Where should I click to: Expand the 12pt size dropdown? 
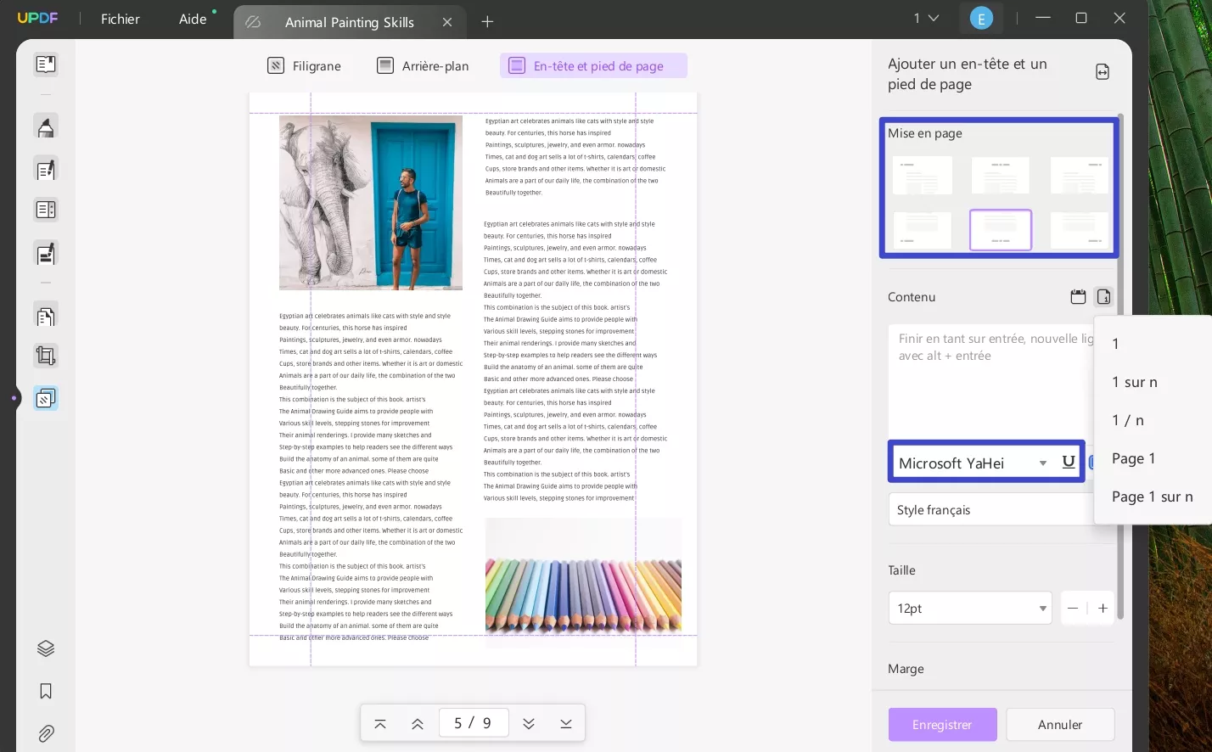[970, 609]
